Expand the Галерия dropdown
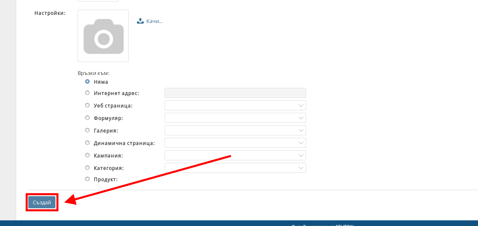478x226 pixels. tap(235, 130)
